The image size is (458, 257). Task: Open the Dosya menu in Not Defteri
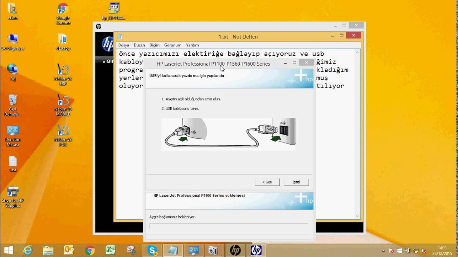tap(124, 45)
